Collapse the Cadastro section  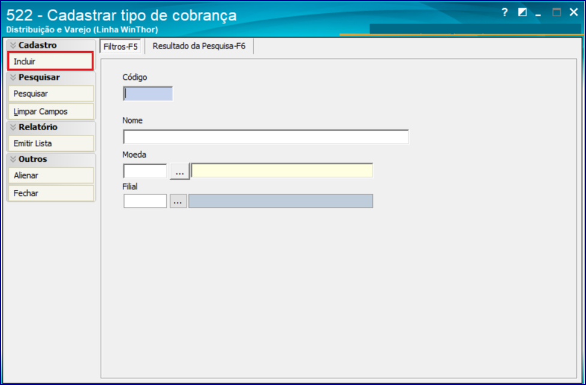pyautogui.click(x=51, y=45)
